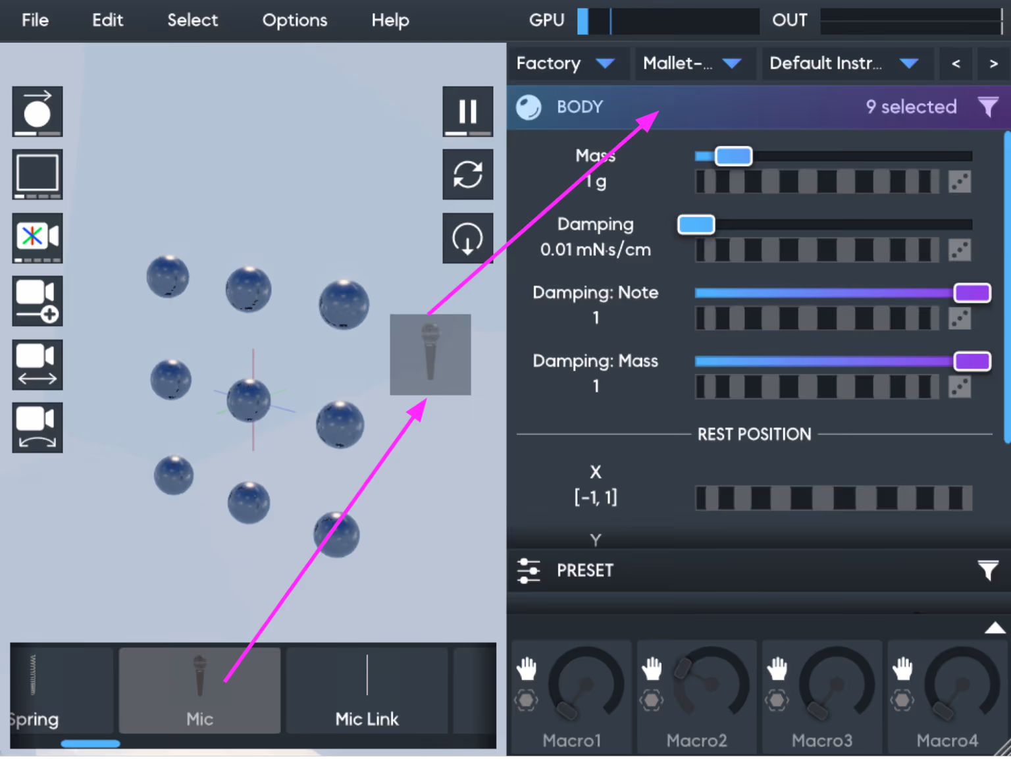The image size is (1011, 759).
Task: Click the Macro2 hand icon
Action: point(652,668)
